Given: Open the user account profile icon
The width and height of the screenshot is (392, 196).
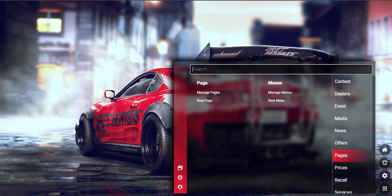Looking at the screenshot, I should [180, 187].
